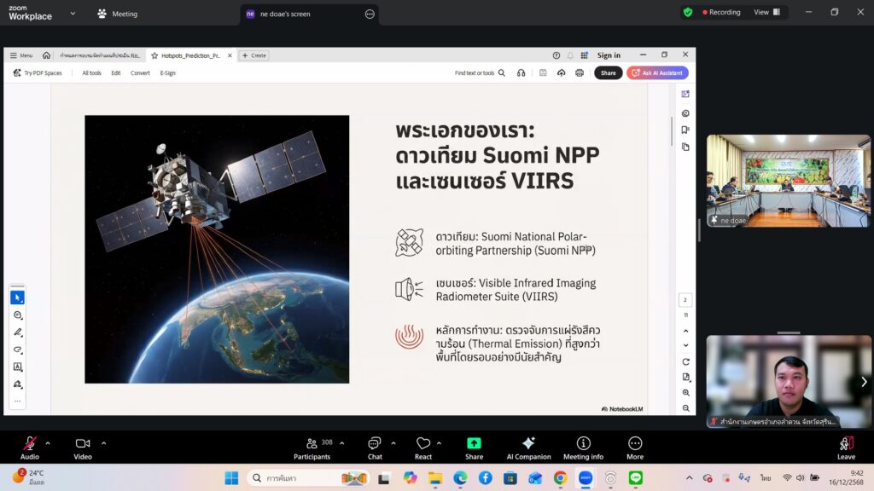Switch to the Meeting tab

click(117, 14)
